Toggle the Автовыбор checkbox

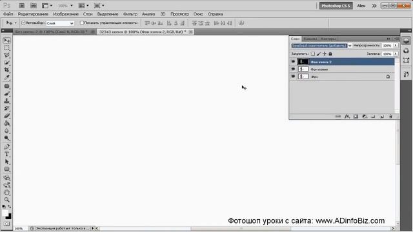pyautogui.click(x=23, y=23)
